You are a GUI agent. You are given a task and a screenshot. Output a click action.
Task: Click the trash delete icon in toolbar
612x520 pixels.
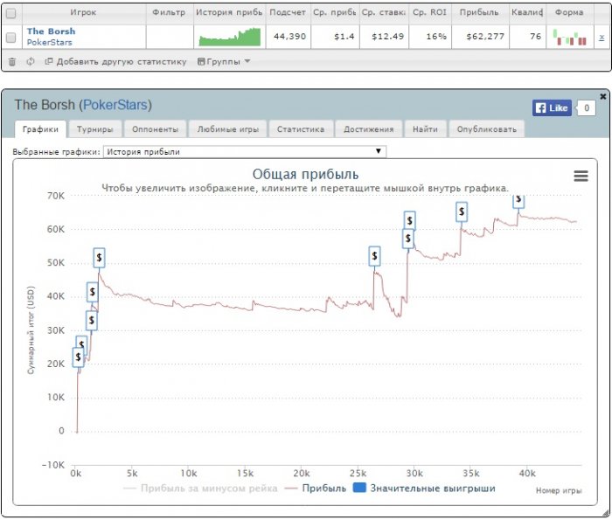coord(12,62)
